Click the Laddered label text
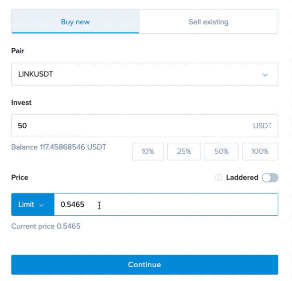Viewport: 292px width, 281px height. [242, 178]
